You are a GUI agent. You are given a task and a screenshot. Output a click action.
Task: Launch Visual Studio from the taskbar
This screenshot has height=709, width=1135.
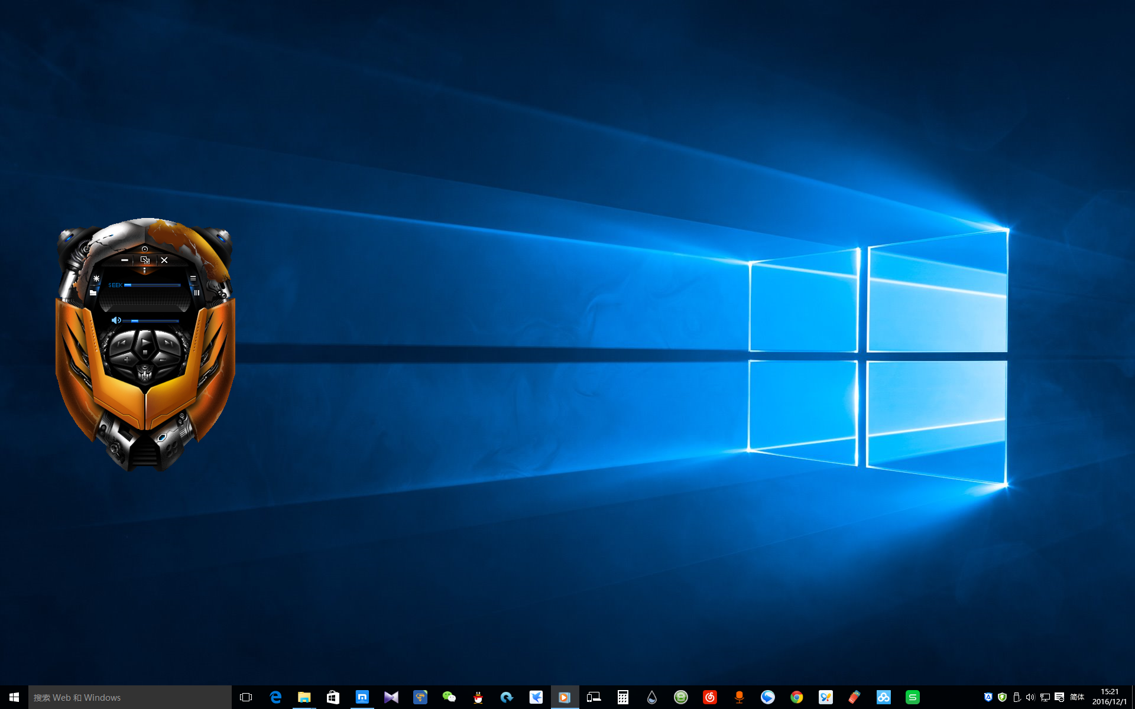pyautogui.click(x=391, y=697)
